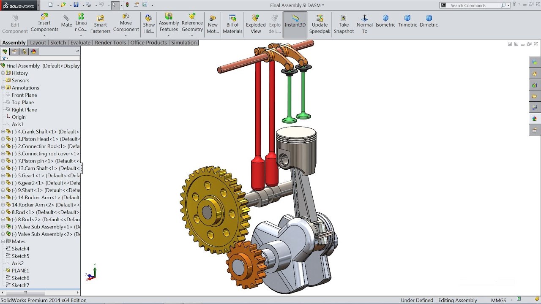This screenshot has width=541, height=304.
Task: Select Sketch4 in the tree
Action: [x=20, y=249]
